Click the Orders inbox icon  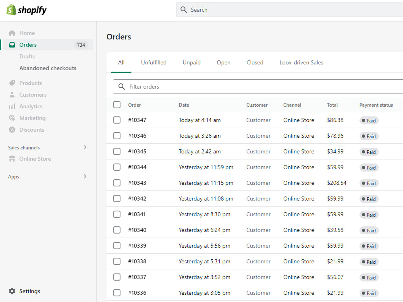[12, 45]
